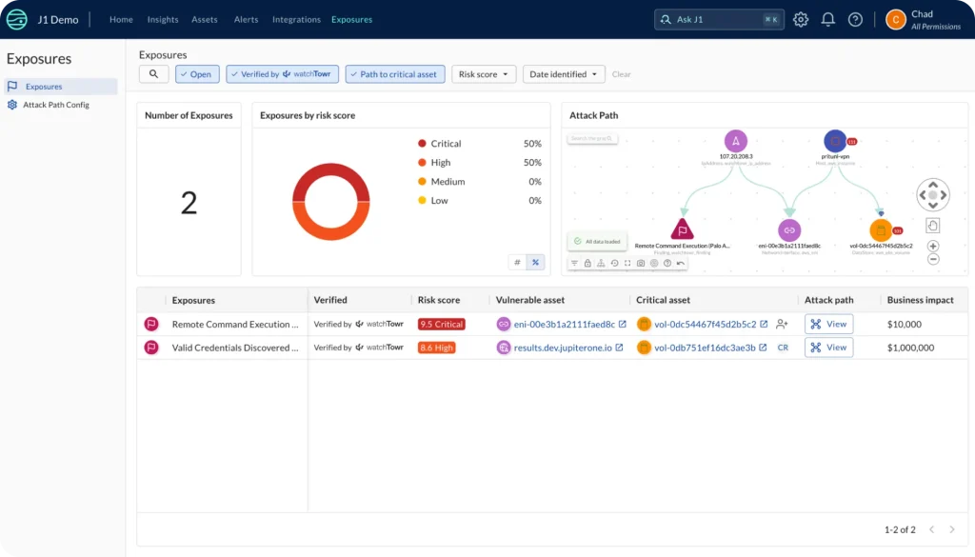This screenshot has width=975, height=557.
Task: Open notifications bell
Action: click(827, 19)
